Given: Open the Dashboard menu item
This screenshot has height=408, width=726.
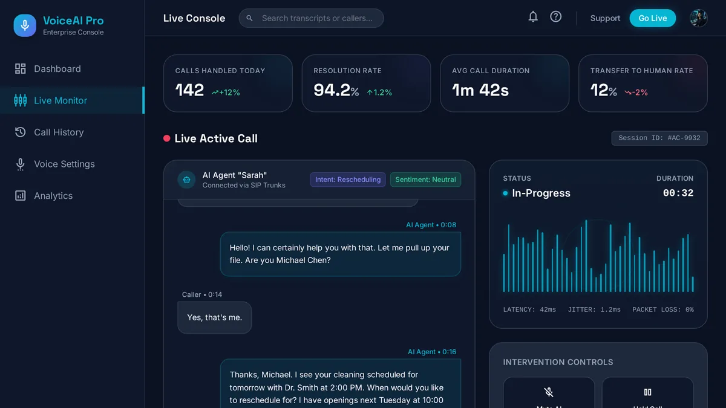Looking at the screenshot, I should pyautogui.click(x=73, y=69).
